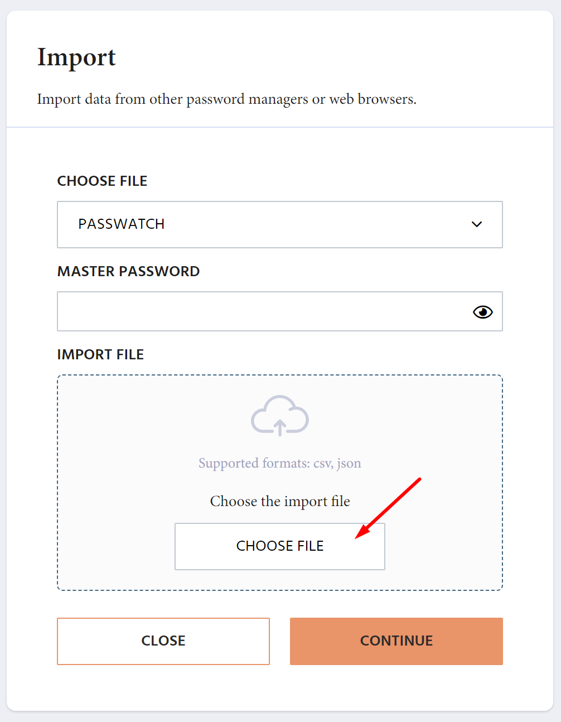The width and height of the screenshot is (561, 722).
Task: Click the red arrow annotation
Action: click(x=388, y=508)
